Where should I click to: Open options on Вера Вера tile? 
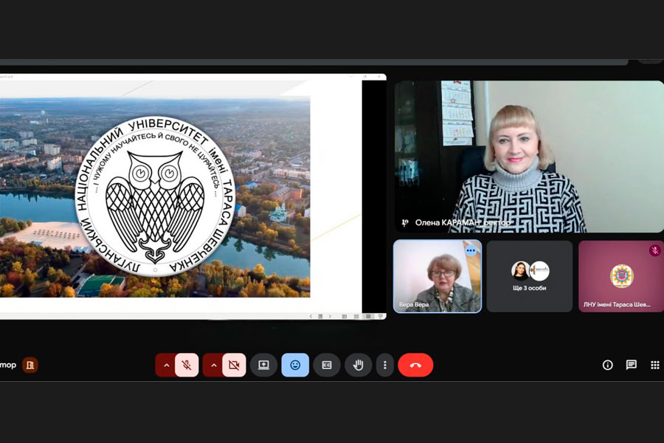[471, 250]
